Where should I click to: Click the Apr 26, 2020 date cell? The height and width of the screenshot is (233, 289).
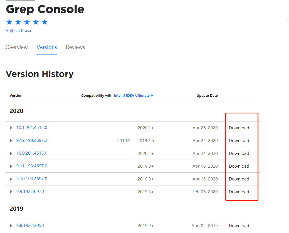[205, 128]
